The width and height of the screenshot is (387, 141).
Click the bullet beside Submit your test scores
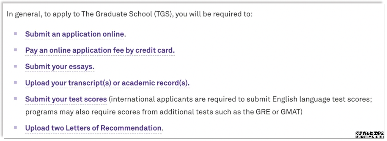click(x=16, y=99)
